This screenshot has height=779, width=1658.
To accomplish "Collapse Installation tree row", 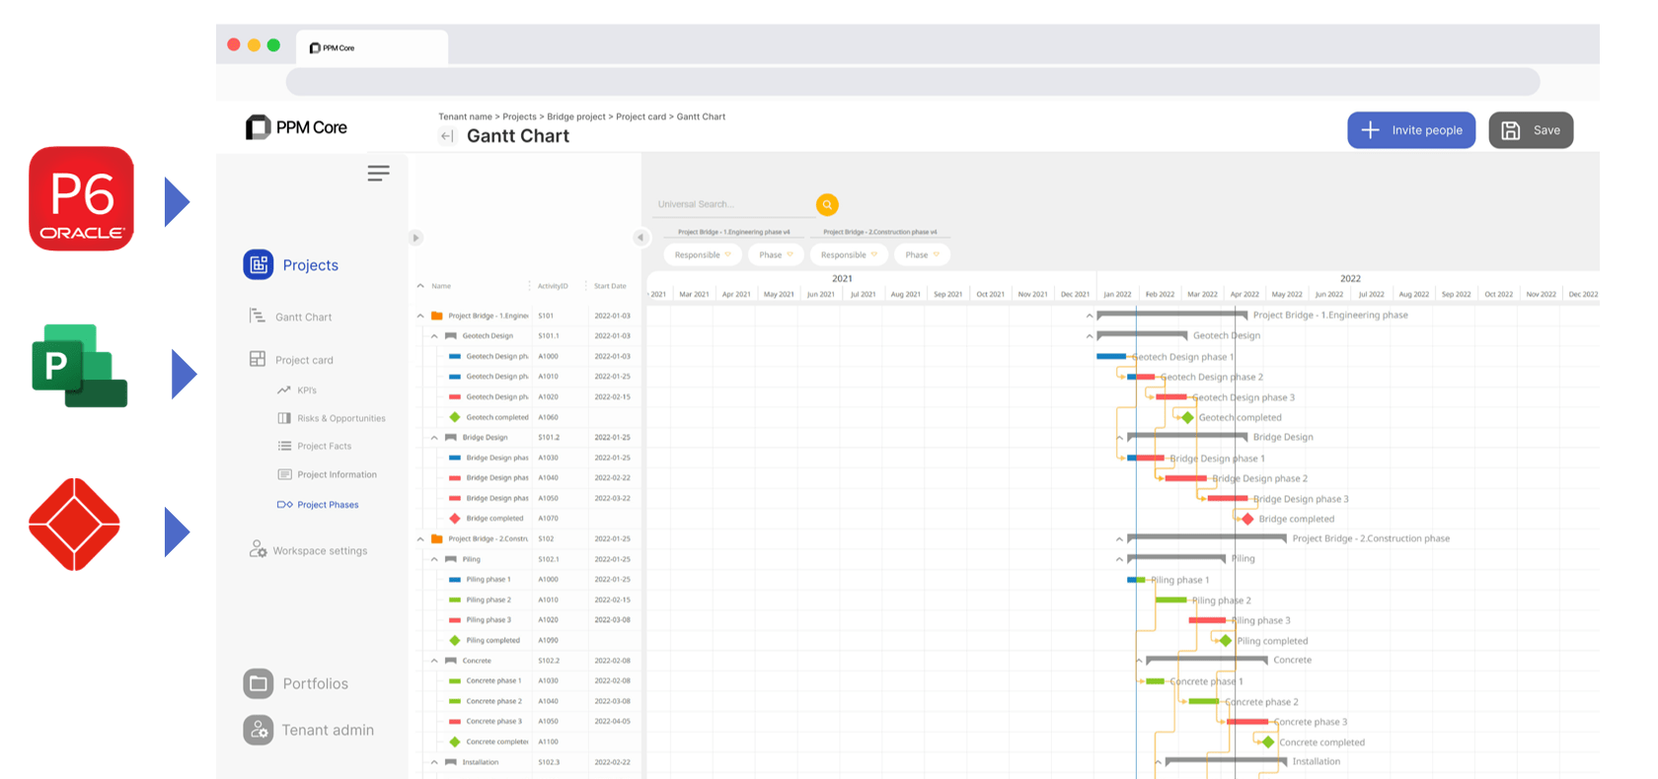I will coord(434,762).
